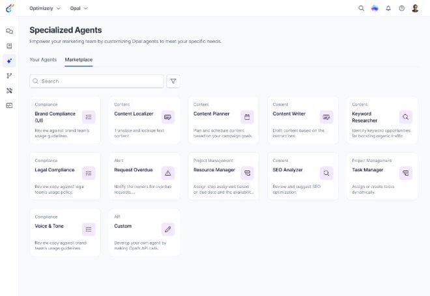The image size is (430, 296).
Task: Expand the Optimizely dropdown
Action: 45,8
